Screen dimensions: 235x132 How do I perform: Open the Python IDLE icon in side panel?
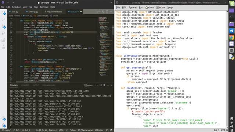pyautogui.click(x=232, y=57)
